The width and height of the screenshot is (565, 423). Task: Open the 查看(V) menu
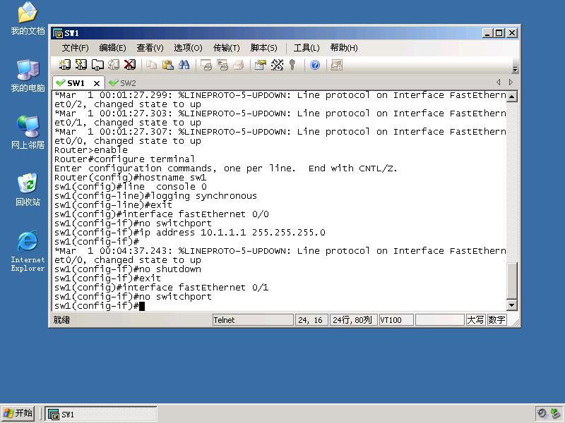pos(150,48)
